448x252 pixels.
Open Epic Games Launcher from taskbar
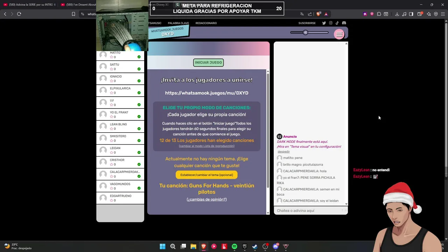[245, 246]
